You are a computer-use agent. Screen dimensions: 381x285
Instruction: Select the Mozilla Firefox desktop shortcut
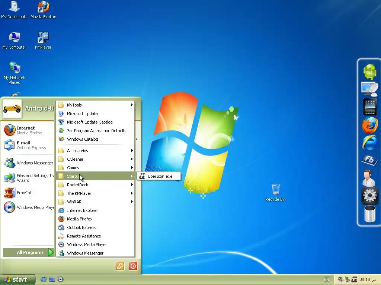43,10
